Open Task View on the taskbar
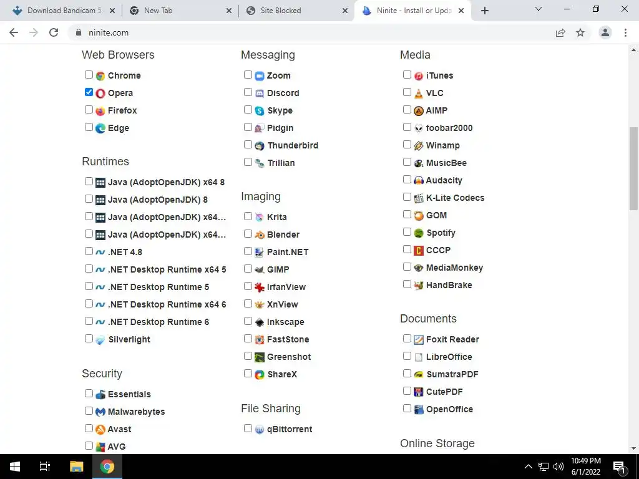639x479 pixels. (x=45, y=467)
